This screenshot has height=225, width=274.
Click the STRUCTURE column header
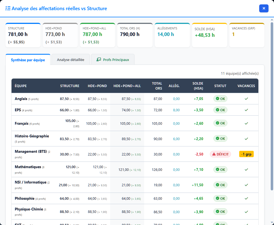tap(70, 86)
